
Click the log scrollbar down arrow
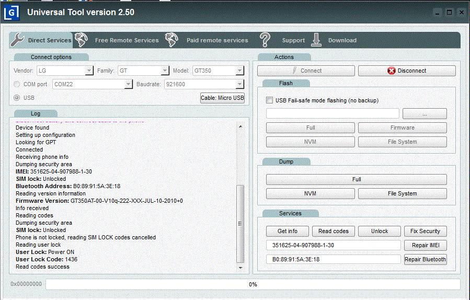(240, 268)
